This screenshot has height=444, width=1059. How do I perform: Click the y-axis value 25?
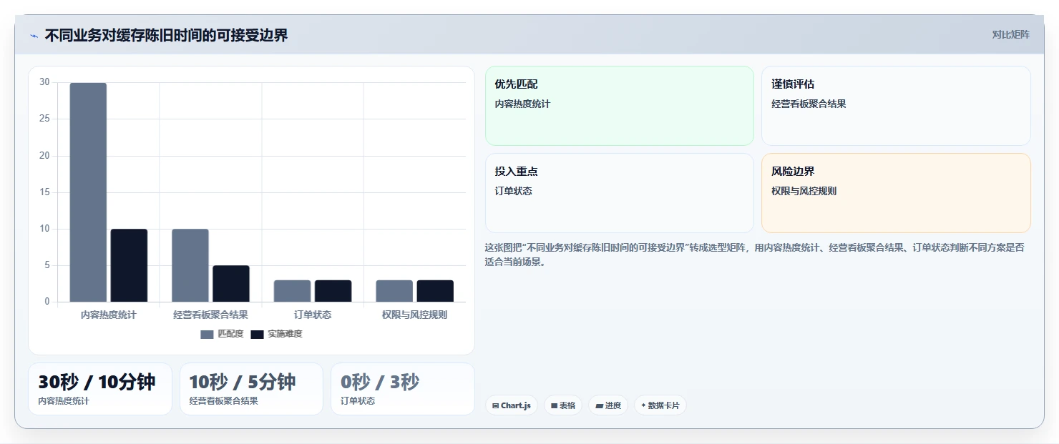[44, 119]
